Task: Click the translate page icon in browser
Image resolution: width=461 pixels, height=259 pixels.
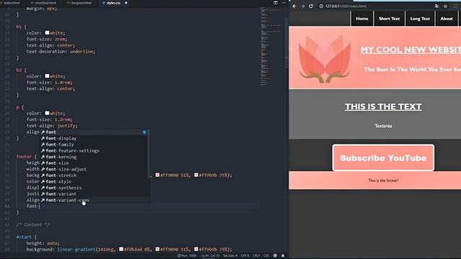Action: click(x=437, y=6)
